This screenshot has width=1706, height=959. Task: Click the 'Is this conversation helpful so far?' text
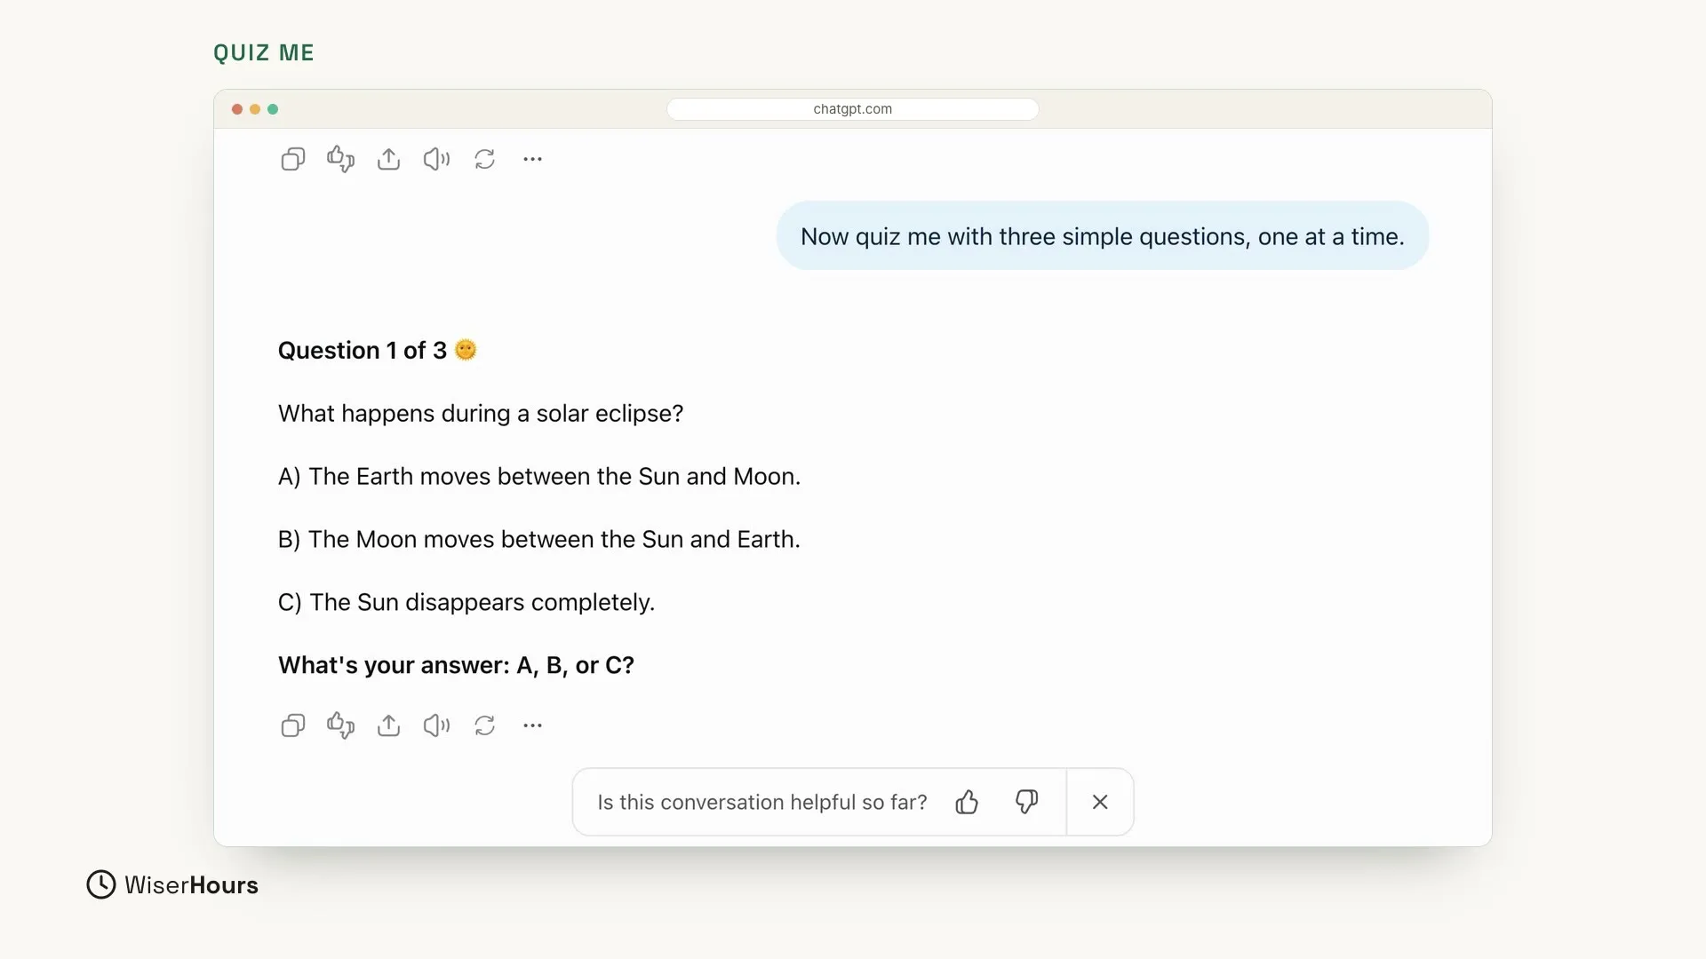point(761,802)
